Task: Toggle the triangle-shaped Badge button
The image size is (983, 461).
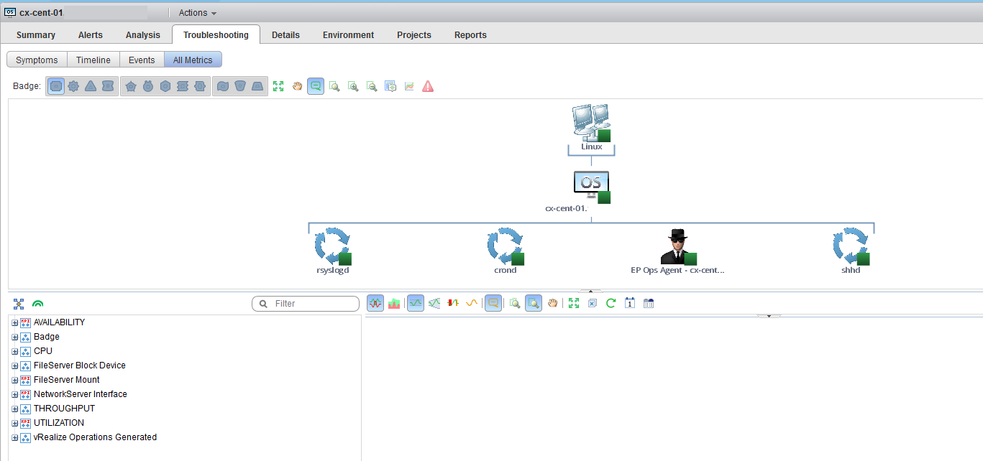Action: pos(91,86)
